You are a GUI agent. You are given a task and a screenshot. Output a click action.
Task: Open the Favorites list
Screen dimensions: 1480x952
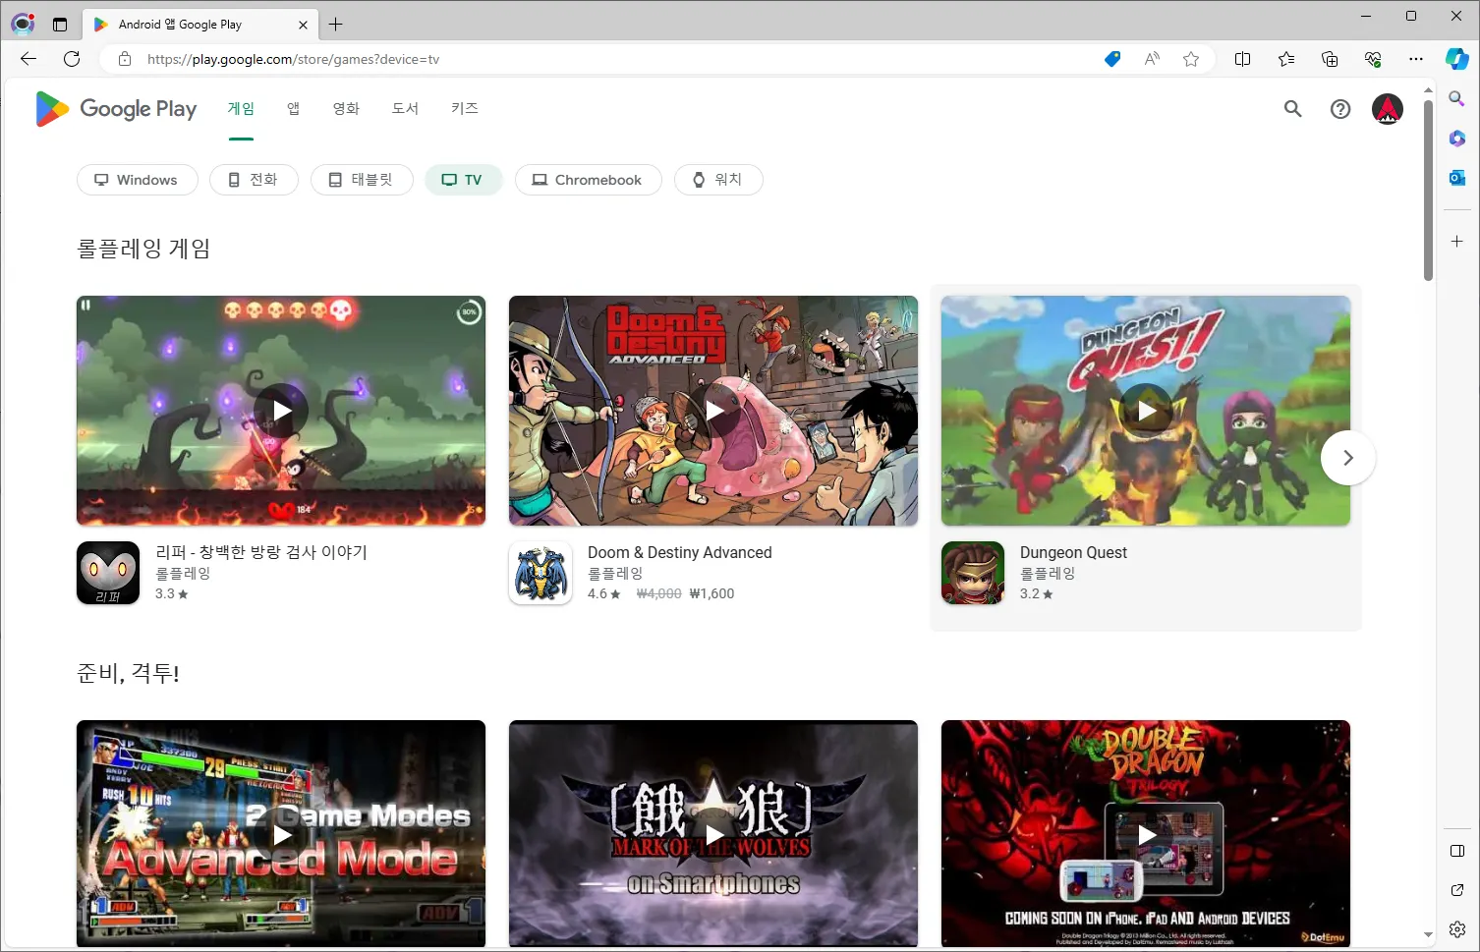coord(1286,59)
